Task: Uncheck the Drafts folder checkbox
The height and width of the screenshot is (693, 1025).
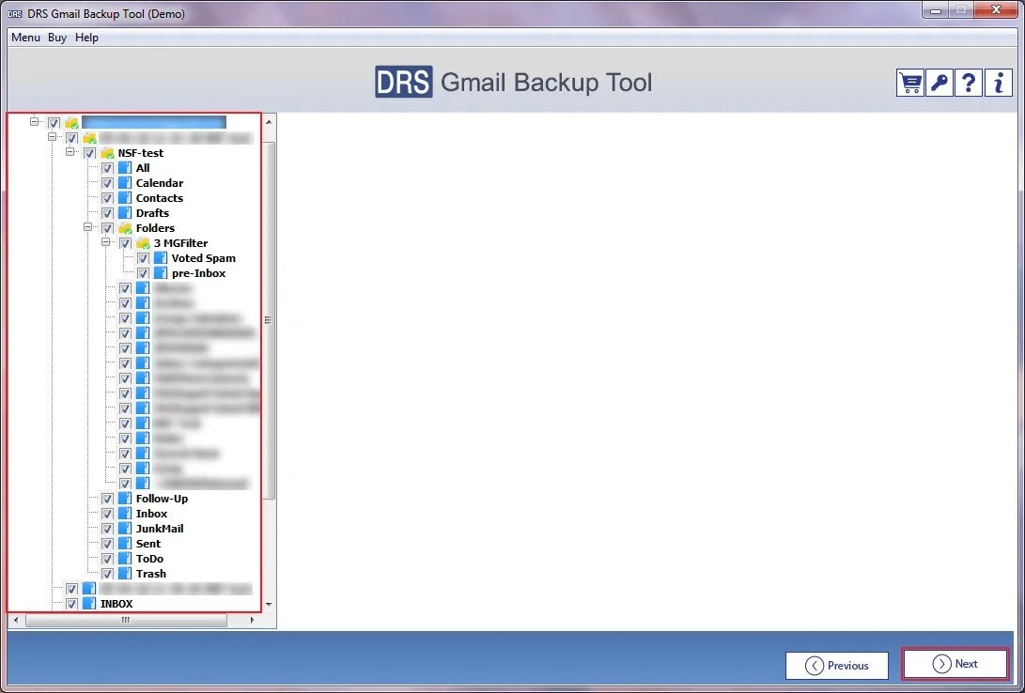Action: (107, 212)
